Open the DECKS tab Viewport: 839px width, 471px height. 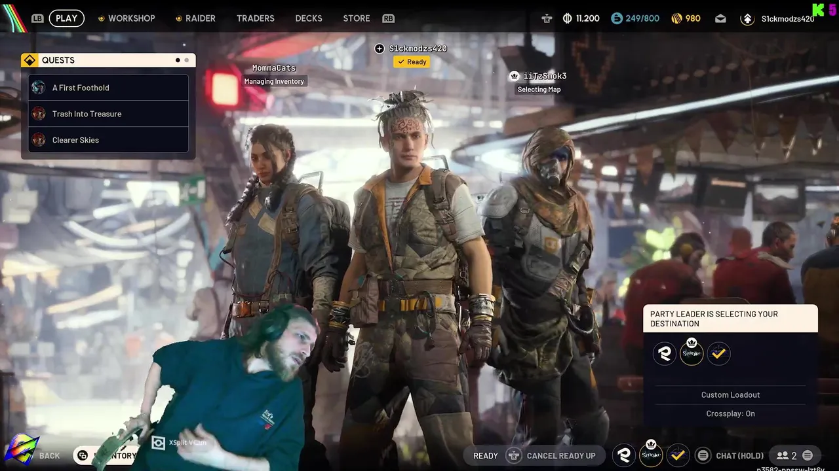point(309,18)
